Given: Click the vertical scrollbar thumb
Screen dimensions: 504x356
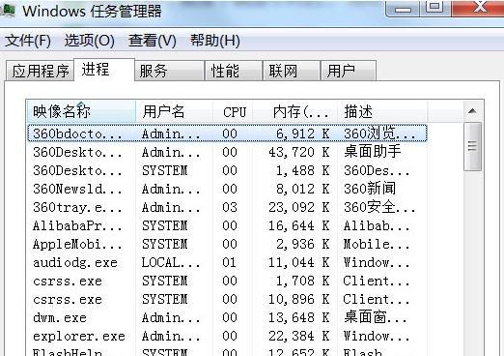Looking at the screenshot, I should (x=472, y=146).
